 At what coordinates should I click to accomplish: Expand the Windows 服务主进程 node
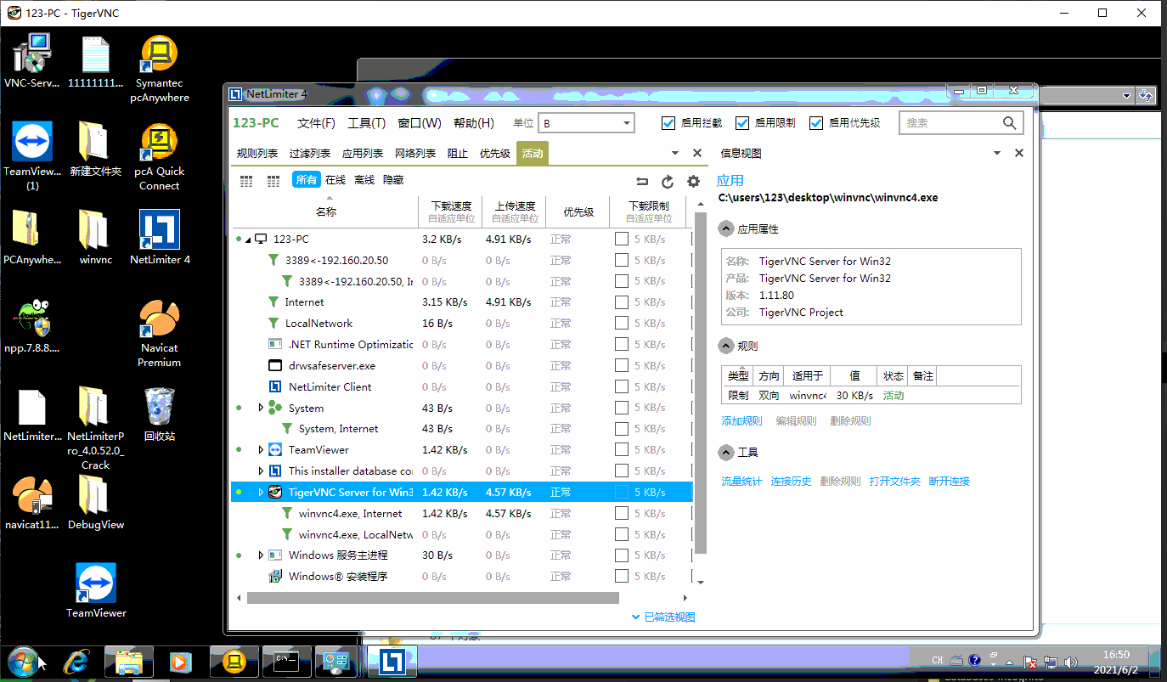tap(262, 555)
